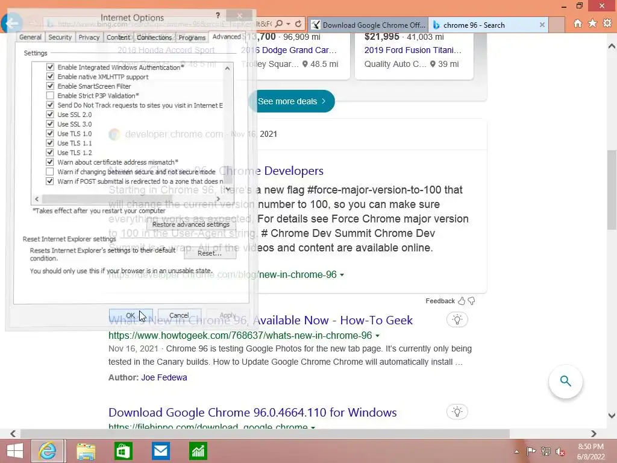This screenshot has width=617, height=463.
Task: Toggle Use TLS 1.0 checkbox
Action: tap(50, 133)
